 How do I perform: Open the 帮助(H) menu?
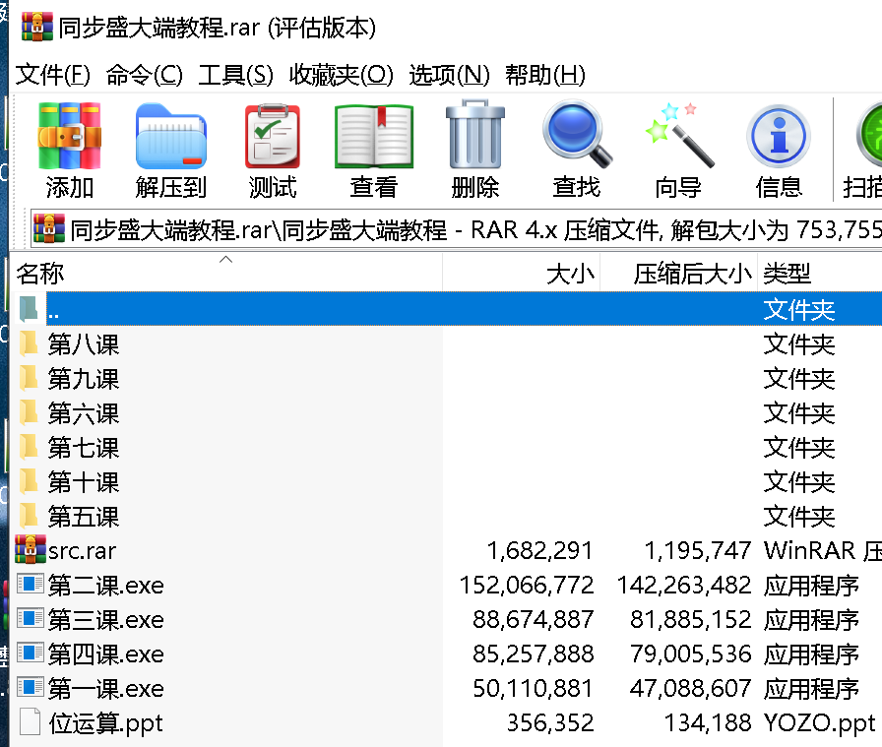(545, 75)
